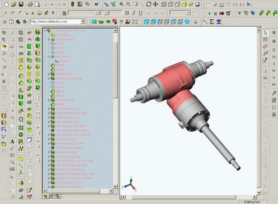Toggle Italic formatting

134,13
